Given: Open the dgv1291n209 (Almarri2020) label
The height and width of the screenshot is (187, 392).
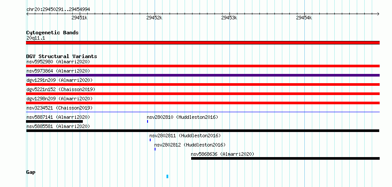Looking at the screenshot, I should coord(59,80).
